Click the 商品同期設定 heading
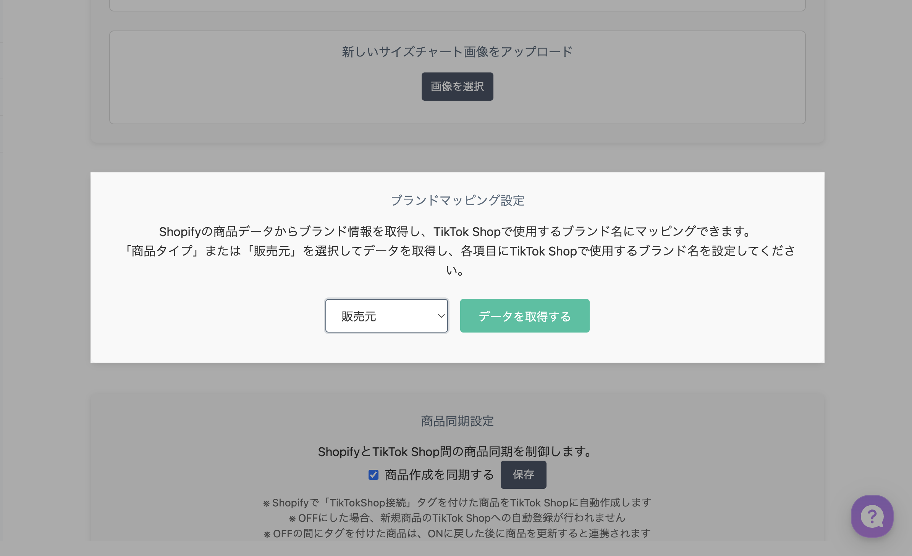 (457, 421)
